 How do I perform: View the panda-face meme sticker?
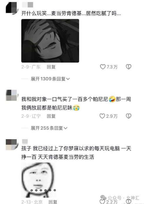[39, 180]
